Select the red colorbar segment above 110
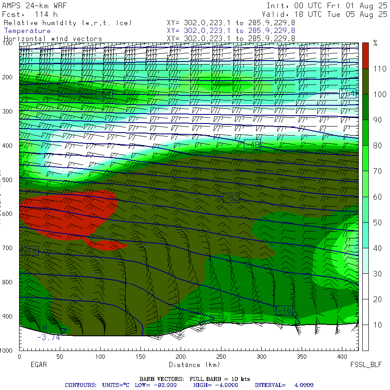 click(x=365, y=55)
